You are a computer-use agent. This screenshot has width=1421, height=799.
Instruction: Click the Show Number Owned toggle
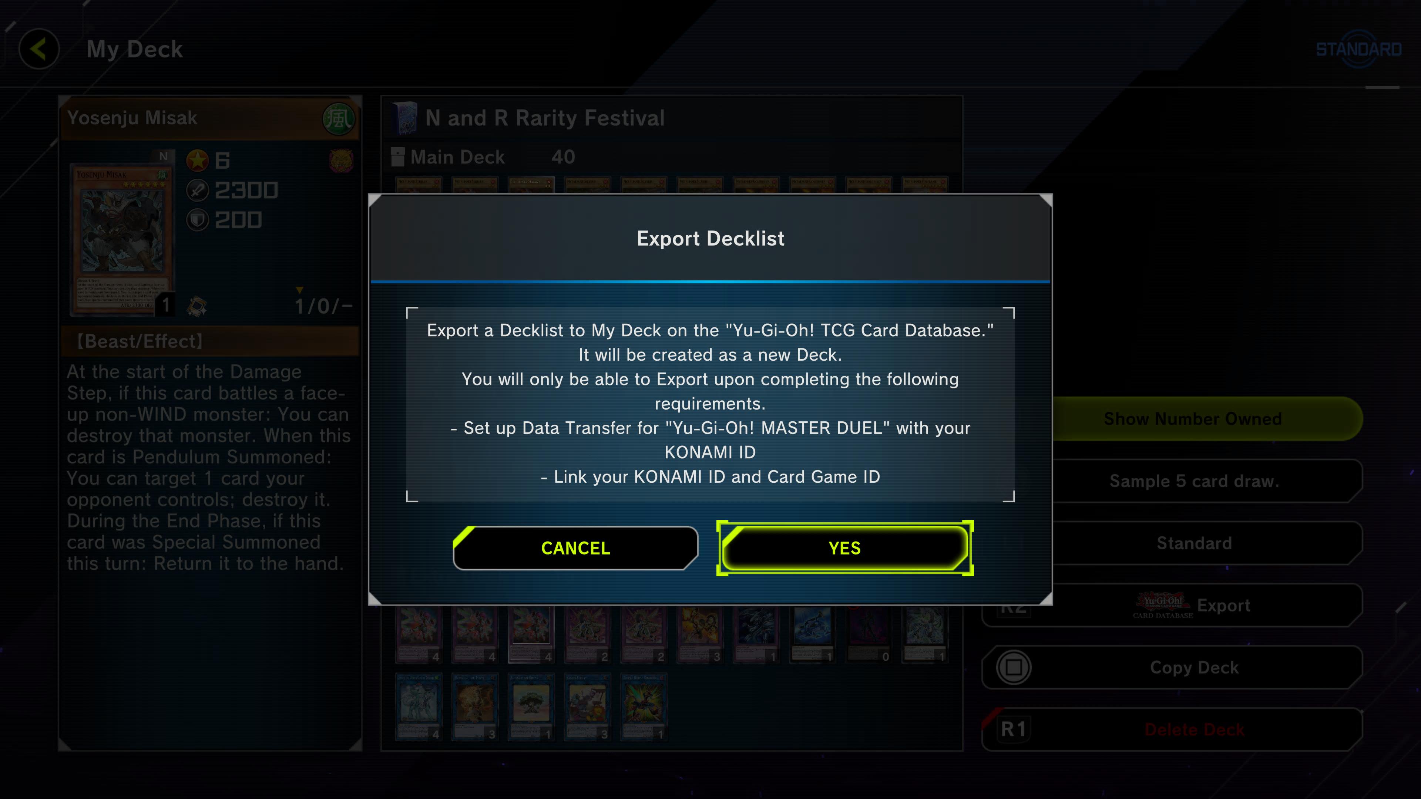(x=1193, y=418)
